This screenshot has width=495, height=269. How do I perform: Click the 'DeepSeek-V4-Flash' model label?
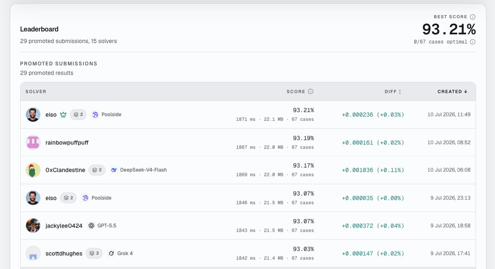(x=143, y=170)
